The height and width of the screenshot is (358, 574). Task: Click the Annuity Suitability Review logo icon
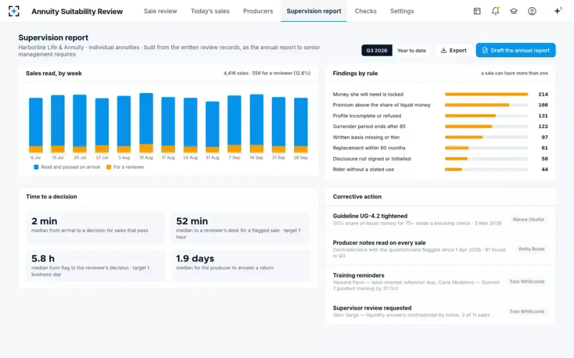pos(14,11)
